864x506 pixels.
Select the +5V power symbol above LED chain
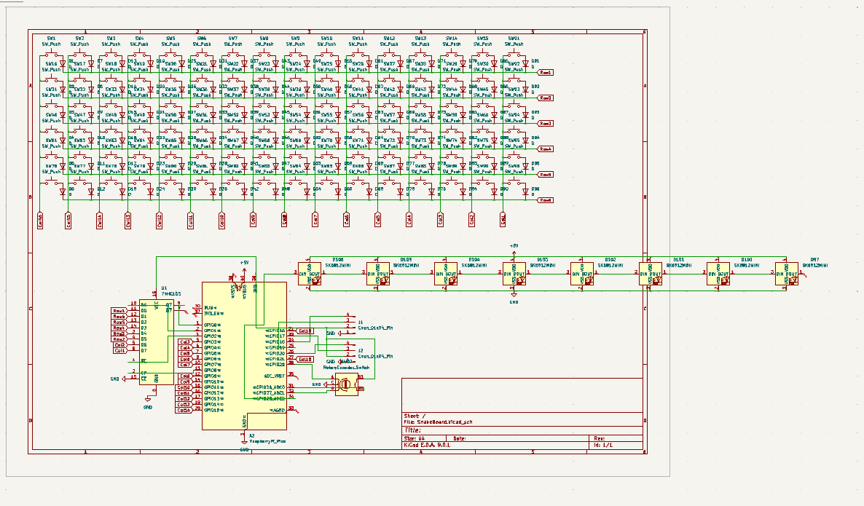tap(514, 248)
